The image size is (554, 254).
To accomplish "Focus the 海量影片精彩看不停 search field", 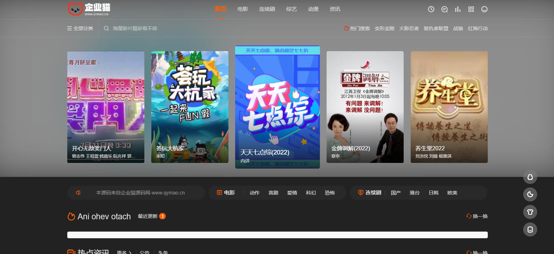I will coord(135,28).
